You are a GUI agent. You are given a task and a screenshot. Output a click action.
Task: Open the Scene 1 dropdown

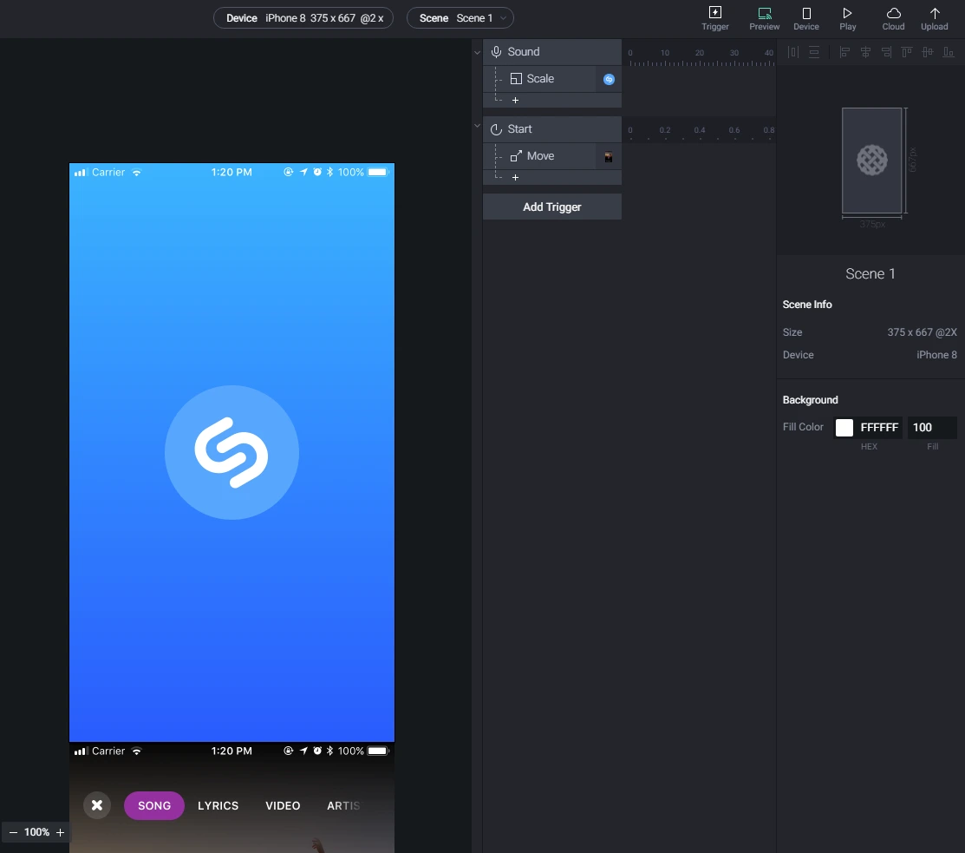click(x=460, y=18)
